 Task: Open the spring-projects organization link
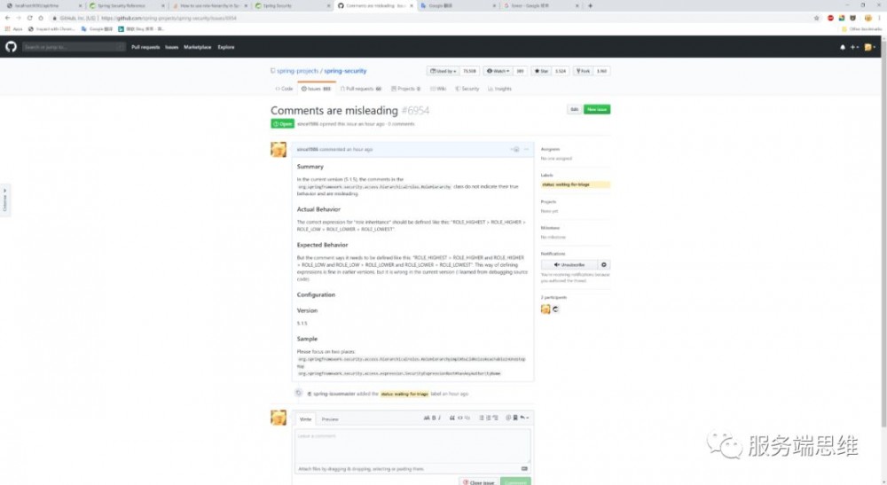coord(297,71)
